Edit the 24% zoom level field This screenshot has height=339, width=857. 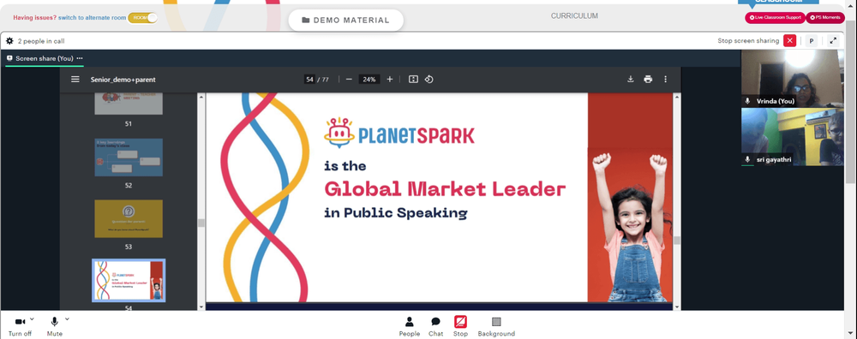pos(369,79)
